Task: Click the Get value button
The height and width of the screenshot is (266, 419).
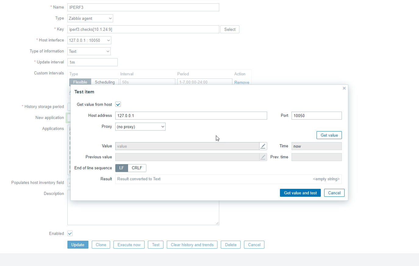Action: coord(329,135)
